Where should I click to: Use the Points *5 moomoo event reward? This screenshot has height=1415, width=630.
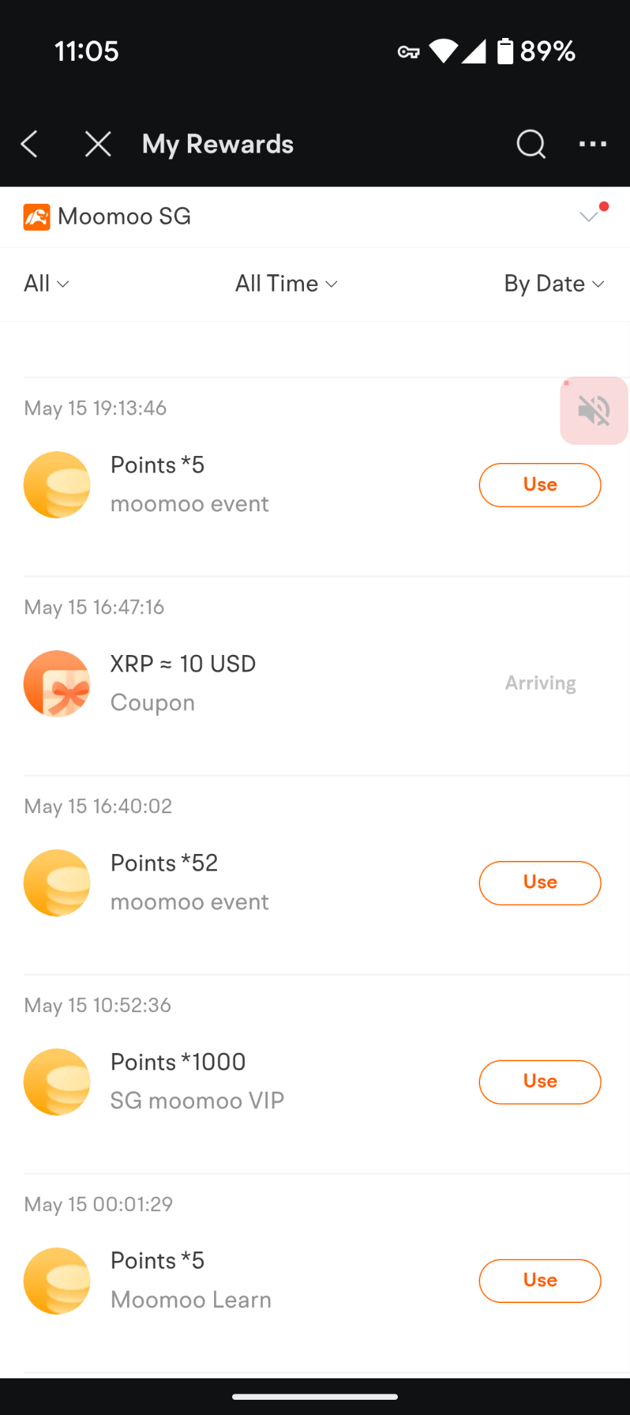tap(540, 485)
